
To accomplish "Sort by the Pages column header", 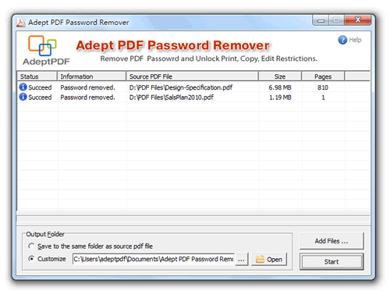I will 323,76.
